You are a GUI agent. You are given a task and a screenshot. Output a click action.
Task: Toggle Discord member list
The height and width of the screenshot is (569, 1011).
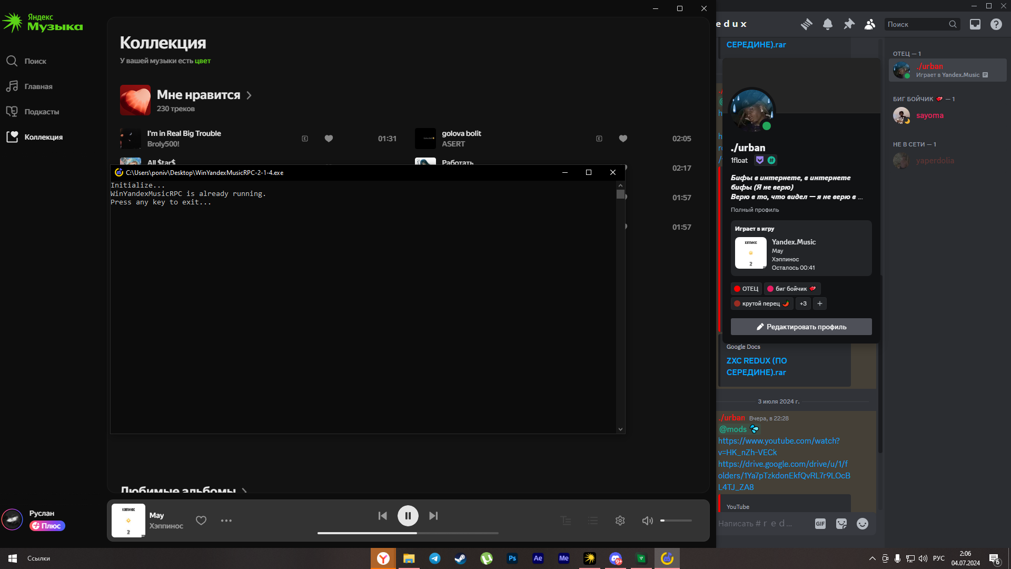tap(870, 24)
